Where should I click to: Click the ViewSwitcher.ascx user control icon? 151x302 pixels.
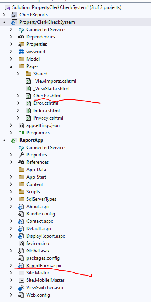(21, 288)
